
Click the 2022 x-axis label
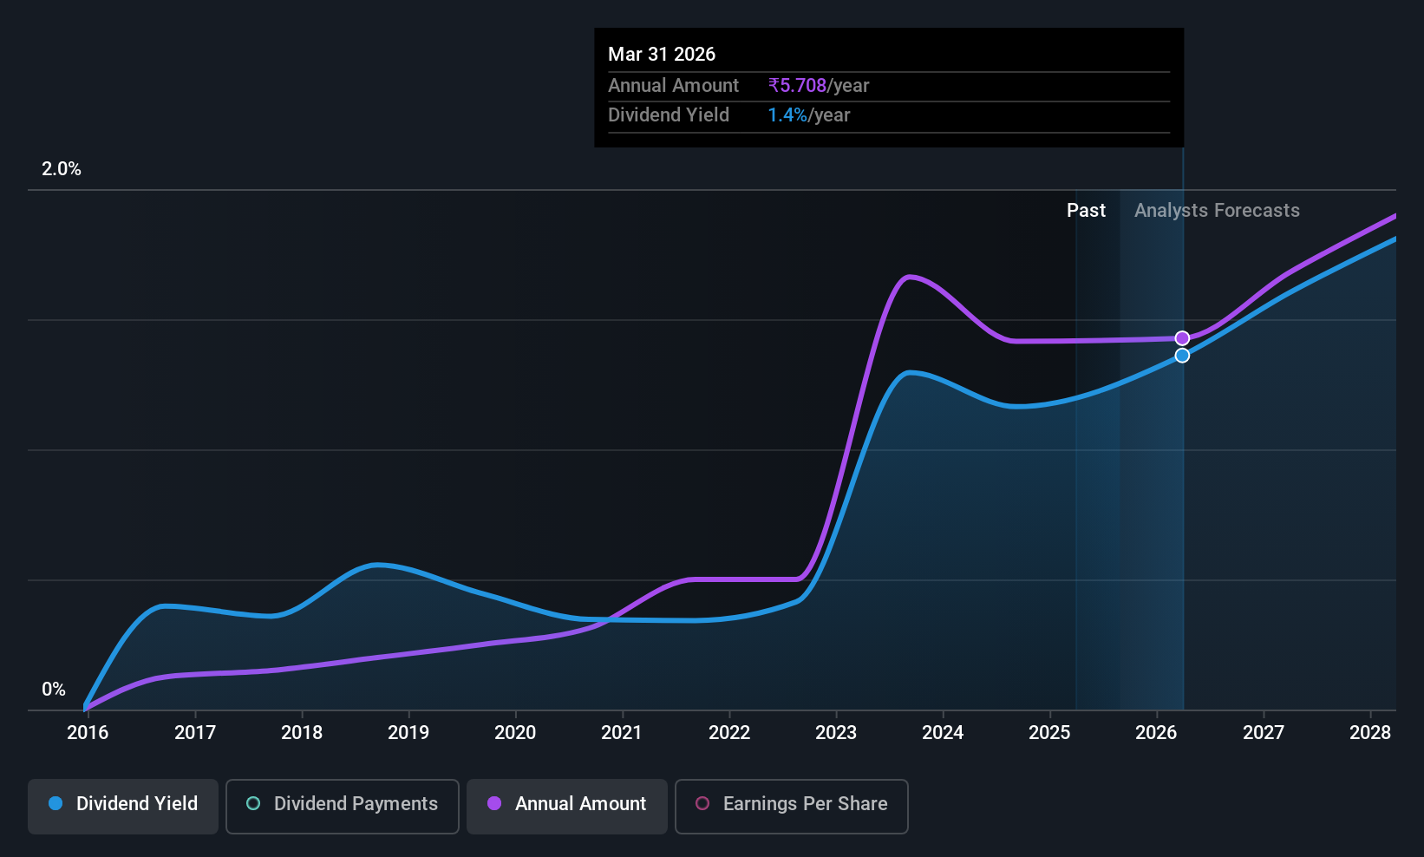pyautogui.click(x=729, y=733)
